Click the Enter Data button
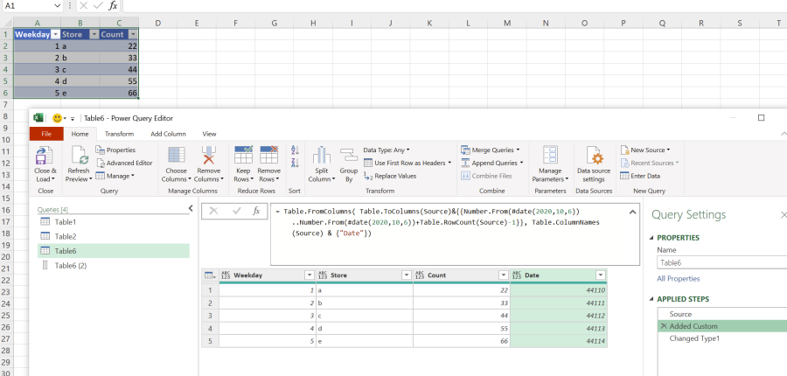The height and width of the screenshot is (376, 787). 640,177
